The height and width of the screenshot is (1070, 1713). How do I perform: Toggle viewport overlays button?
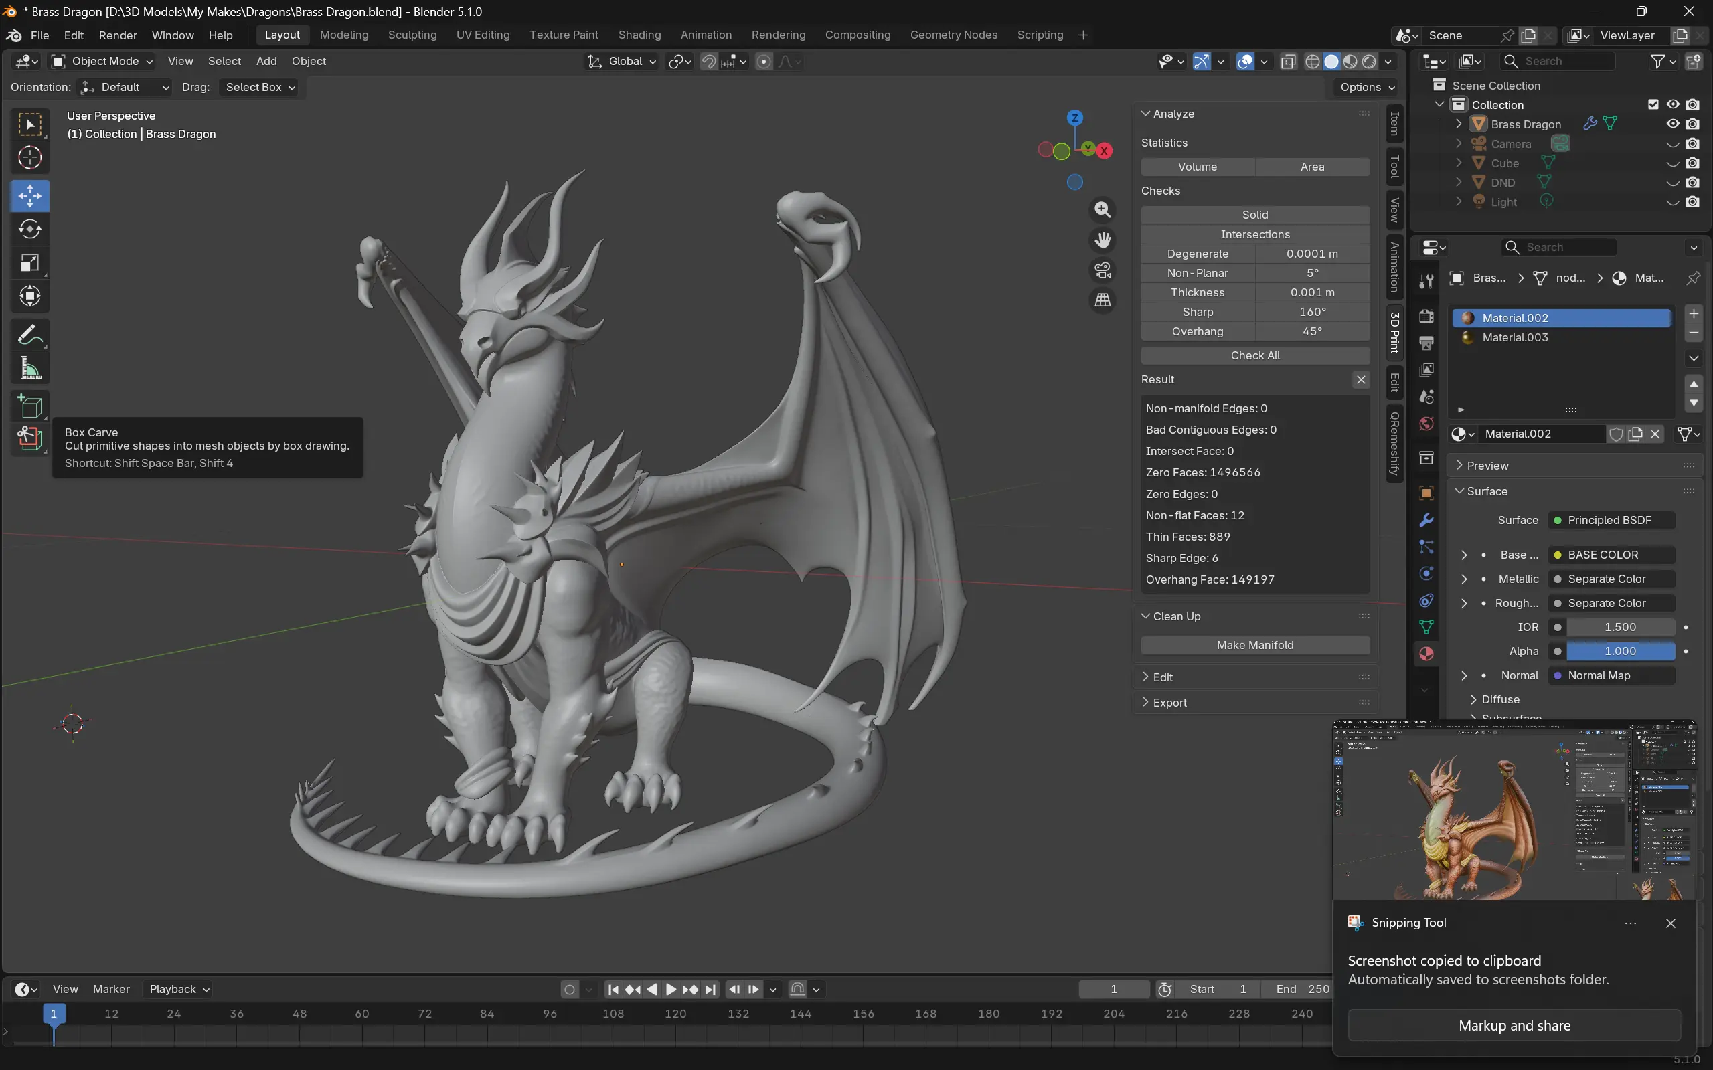(1245, 62)
